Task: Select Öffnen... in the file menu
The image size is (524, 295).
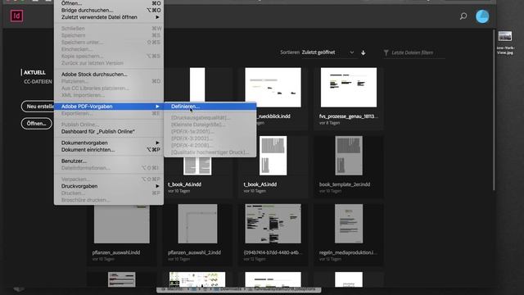Action: [109, 3]
